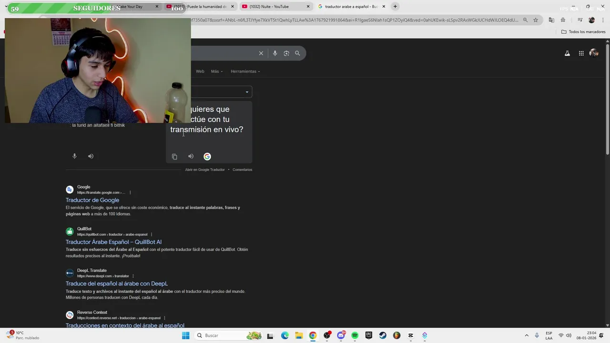Open Spotify from the taskbar
The image size is (610, 343).
pos(355,335)
